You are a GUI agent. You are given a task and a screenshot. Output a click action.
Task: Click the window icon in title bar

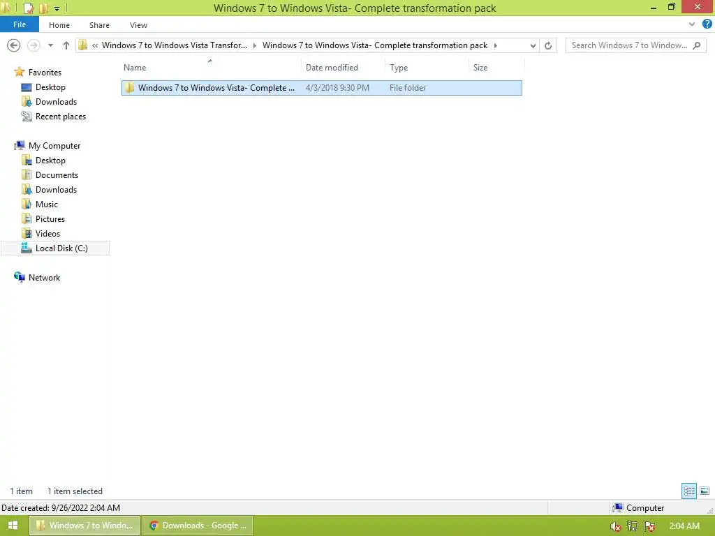[6, 8]
